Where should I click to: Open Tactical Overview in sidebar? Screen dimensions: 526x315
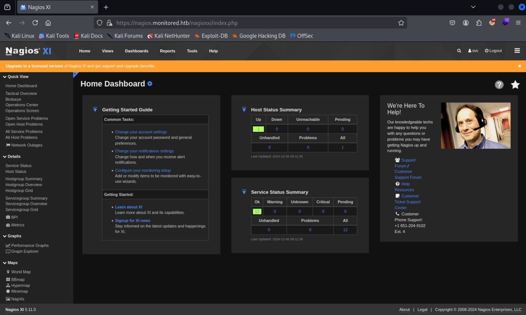tap(21, 93)
